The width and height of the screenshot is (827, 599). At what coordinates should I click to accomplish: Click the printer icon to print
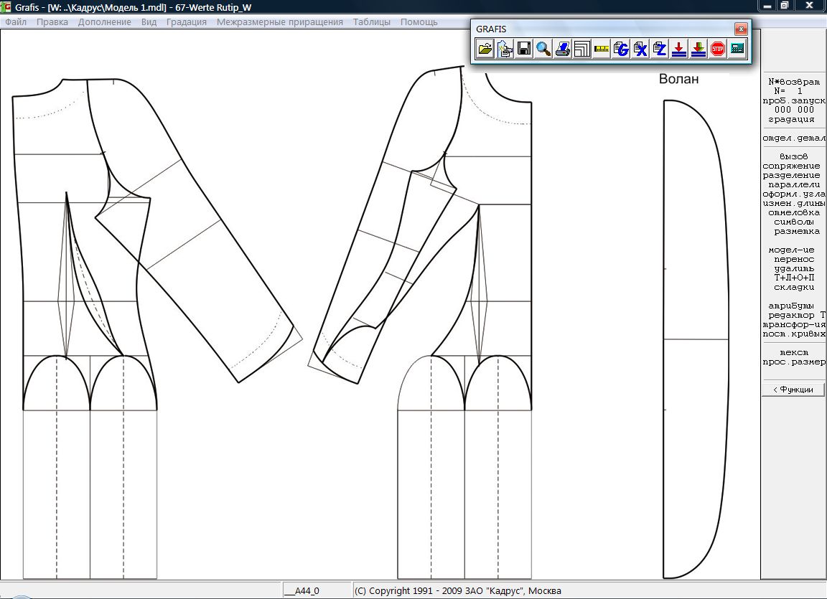(x=563, y=49)
